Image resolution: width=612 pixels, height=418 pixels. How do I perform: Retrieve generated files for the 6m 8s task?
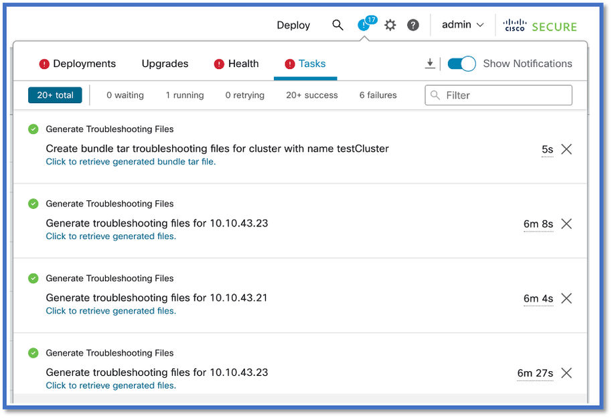(x=111, y=236)
